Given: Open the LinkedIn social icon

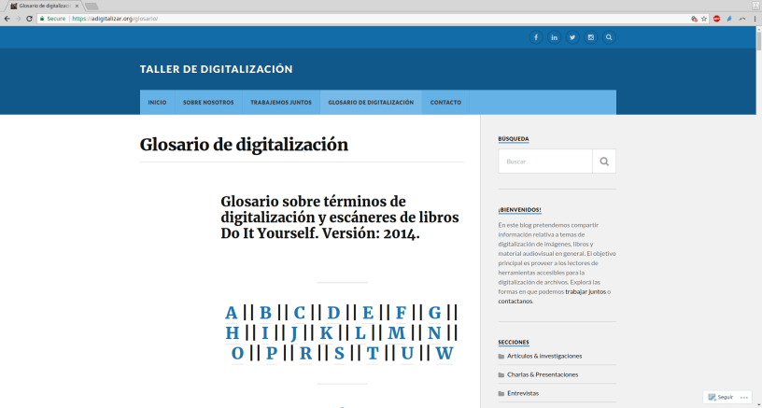Looking at the screenshot, I should coord(554,37).
